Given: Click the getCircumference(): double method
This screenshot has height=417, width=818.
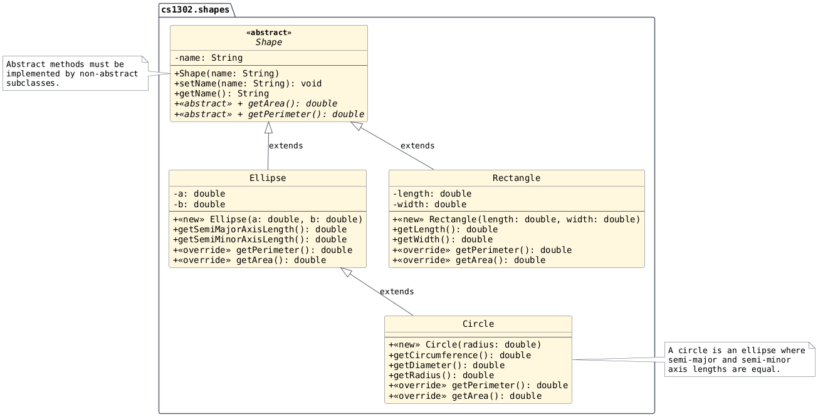Looking at the screenshot, I should point(459,355).
